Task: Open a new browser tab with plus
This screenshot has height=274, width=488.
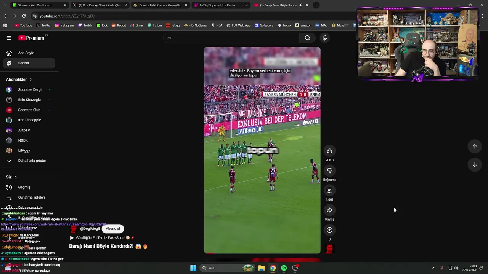Action: (x=316, y=5)
